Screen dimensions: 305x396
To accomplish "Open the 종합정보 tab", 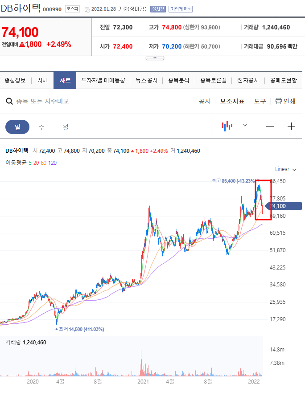I will [x=15, y=80].
